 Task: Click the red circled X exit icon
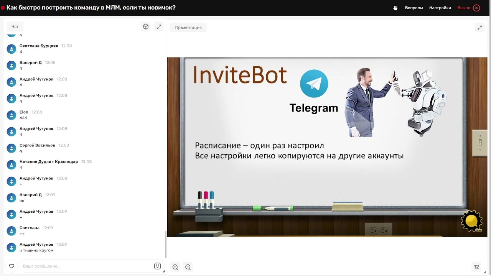pyautogui.click(x=476, y=8)
